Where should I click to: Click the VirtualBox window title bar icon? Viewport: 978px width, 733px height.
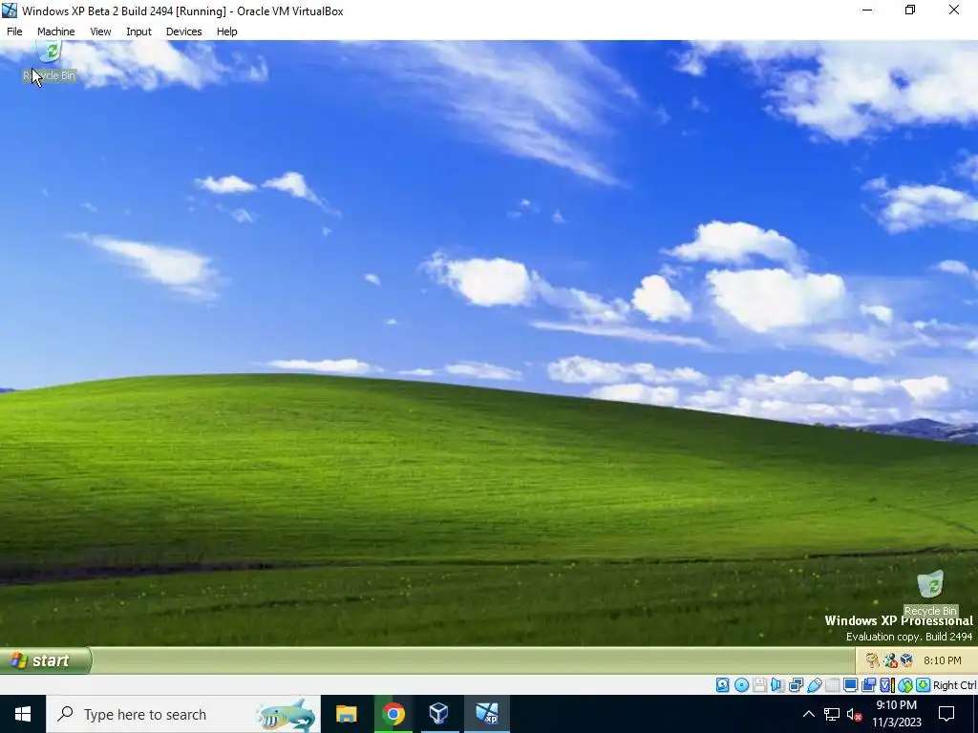[10, 10]
